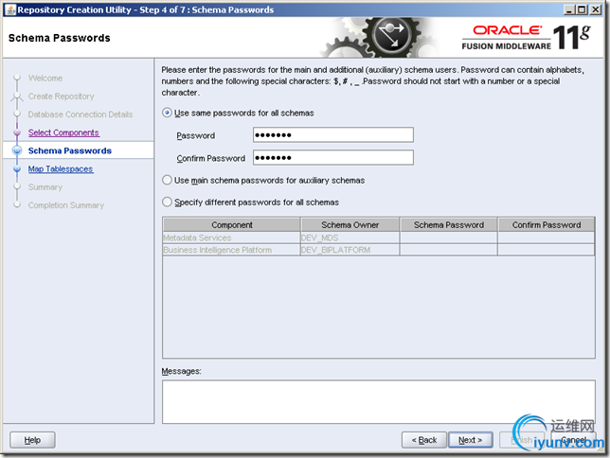This screenshot has width=610, height=458.
Task: Minimize the Repository Creation Utility window
Action: pos(568,9)
